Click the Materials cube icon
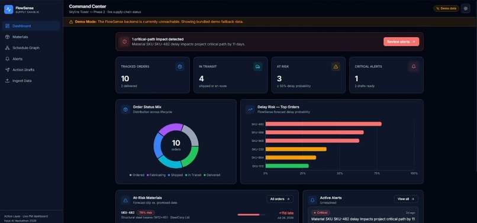 (x=7, y=37)
